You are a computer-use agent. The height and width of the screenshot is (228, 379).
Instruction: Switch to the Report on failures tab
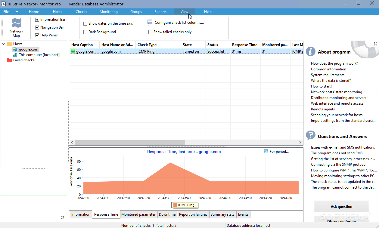(193, 214)
